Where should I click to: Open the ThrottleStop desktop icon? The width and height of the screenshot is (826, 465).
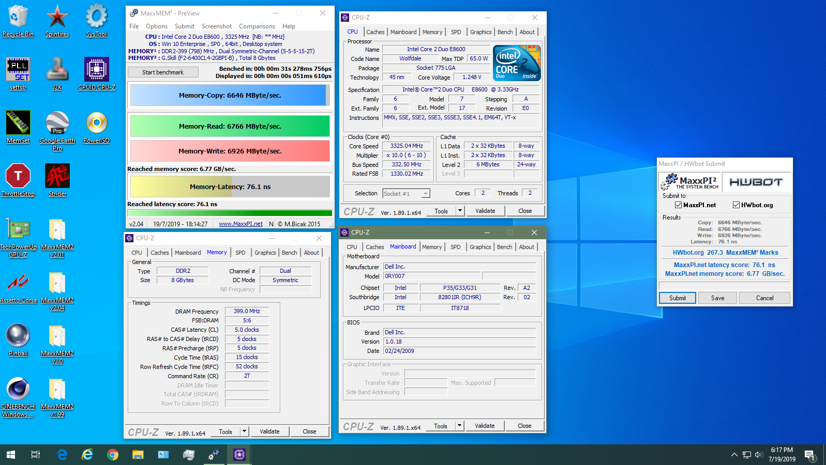coord(18,180)
